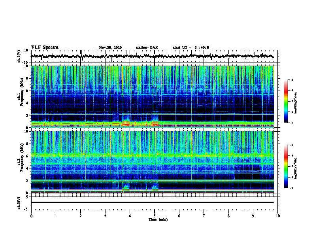The width and height of the screenshot is (313, 242).
Task: Click time axis tick label "5" on bottom axis
Action: click(155, 216)
